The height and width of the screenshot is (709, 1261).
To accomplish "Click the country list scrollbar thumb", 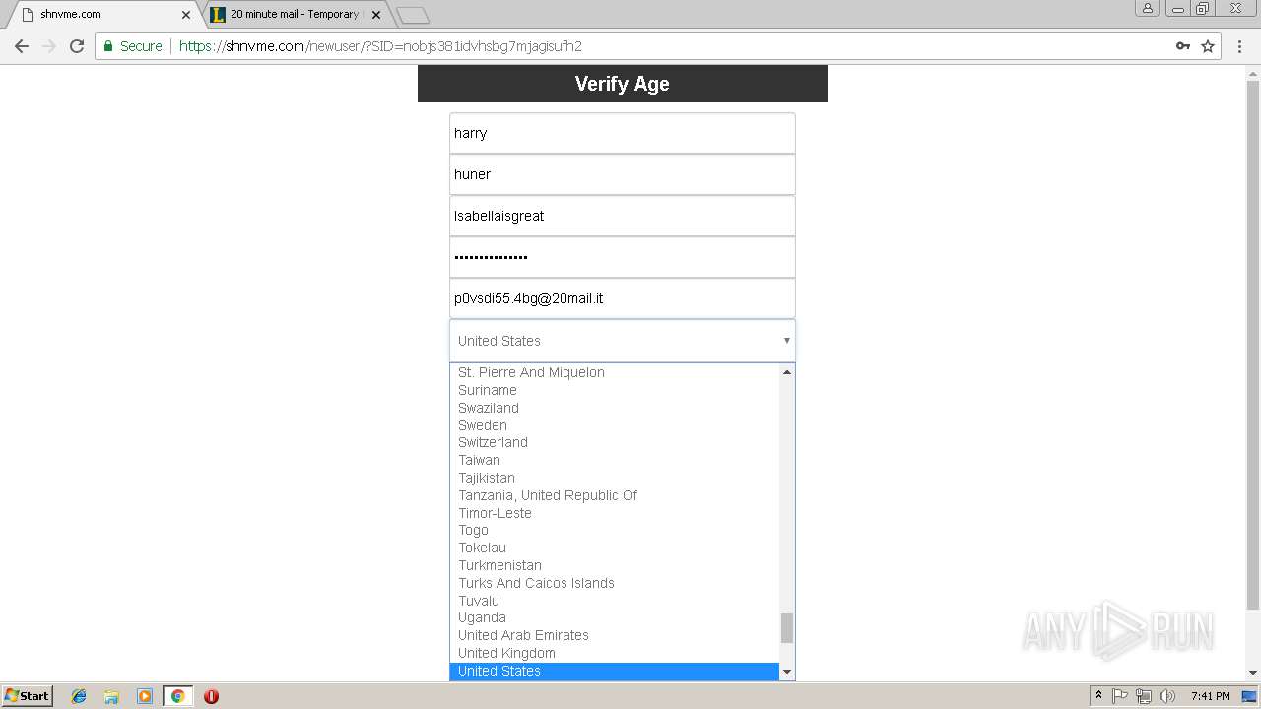I will [x=787, y=628].
